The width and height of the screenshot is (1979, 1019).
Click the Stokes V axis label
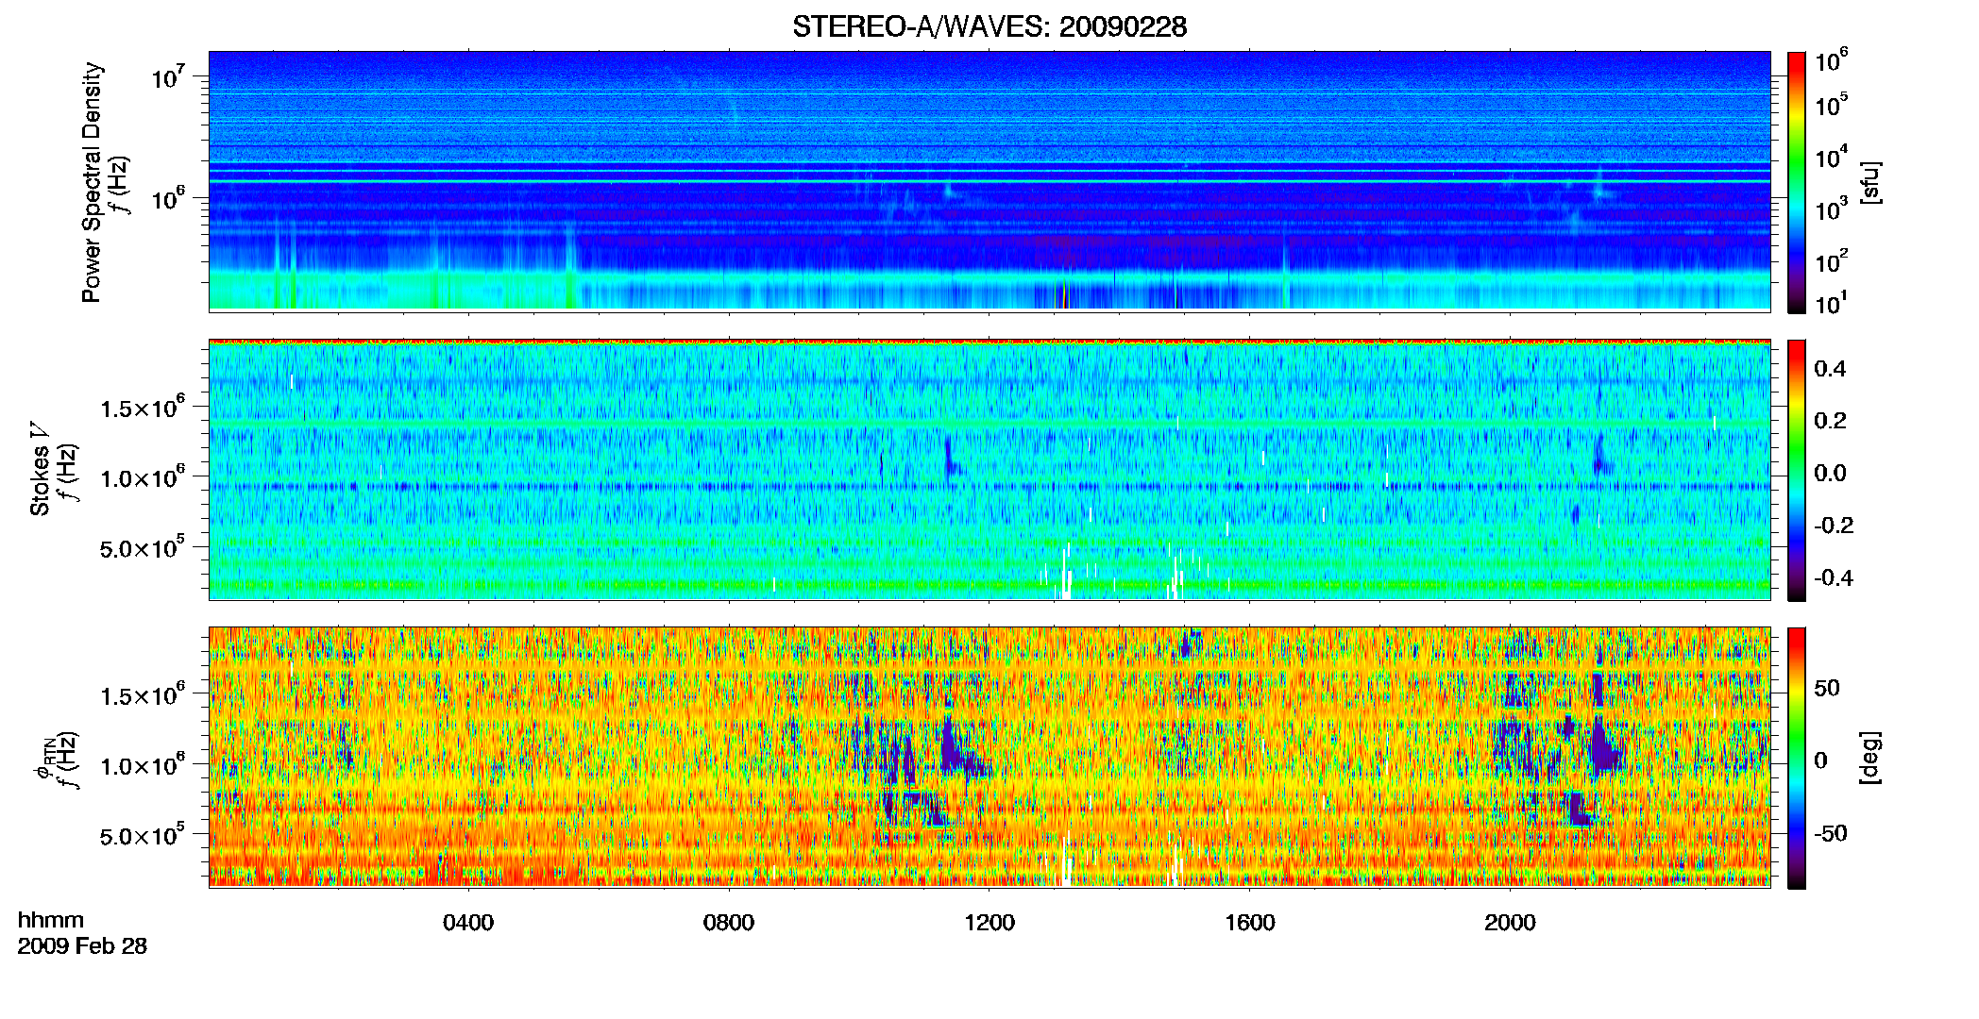[40, 469]
